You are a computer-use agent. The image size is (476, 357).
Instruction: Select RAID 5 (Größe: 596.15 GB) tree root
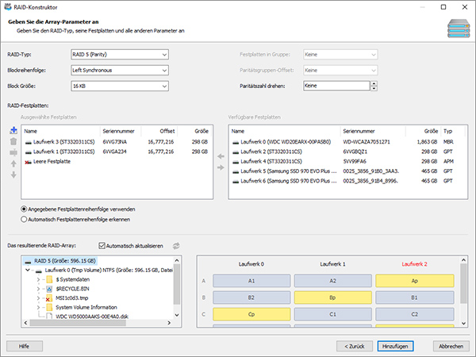pos(61,261)
